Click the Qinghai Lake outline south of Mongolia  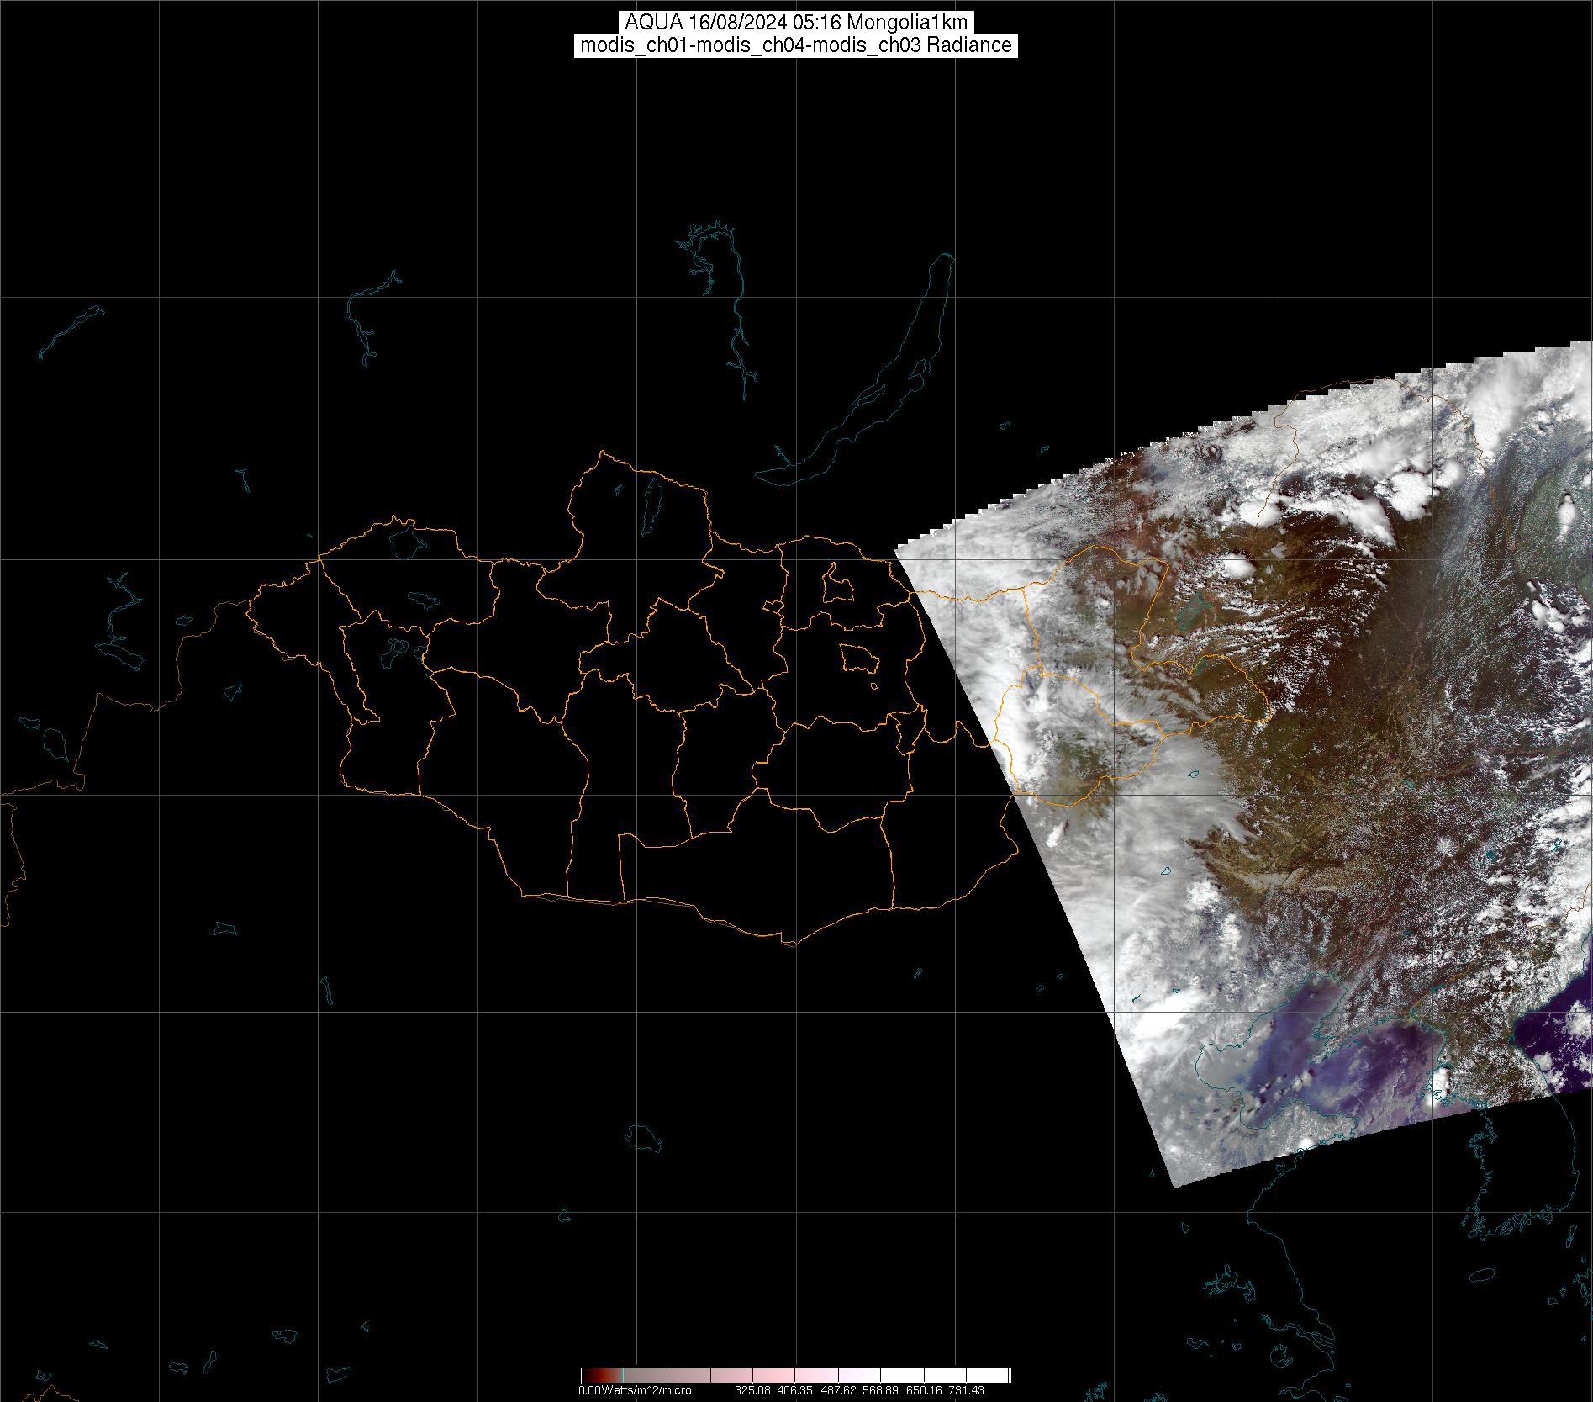click(645, 1136)
